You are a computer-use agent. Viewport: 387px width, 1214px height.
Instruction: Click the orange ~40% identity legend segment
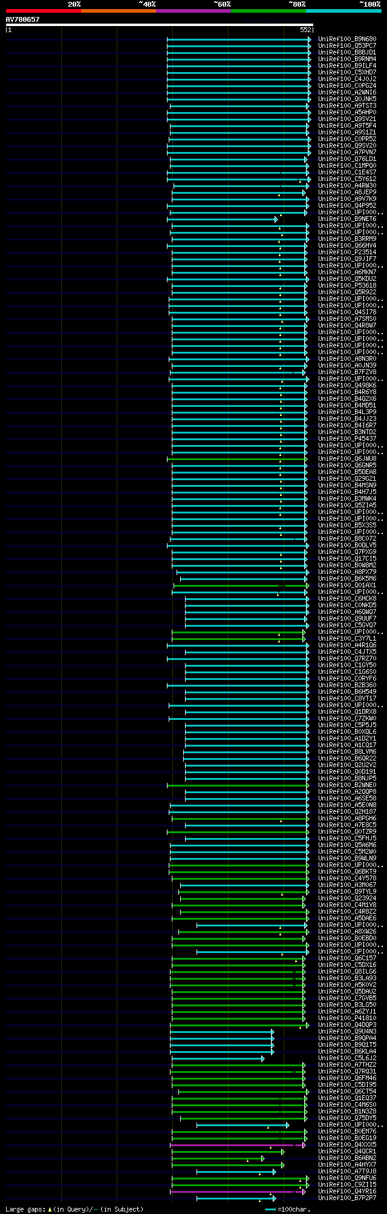pyautogui.click(x=119, y=11)
